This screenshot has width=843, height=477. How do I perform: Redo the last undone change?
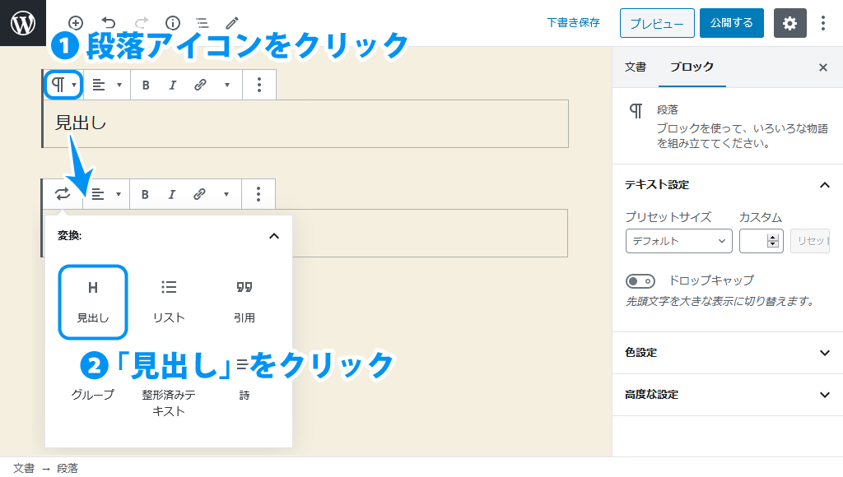142,22
